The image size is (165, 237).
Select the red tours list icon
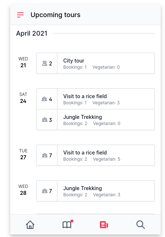tap(104, 225)
